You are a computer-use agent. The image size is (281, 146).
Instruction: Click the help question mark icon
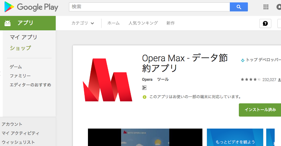click(x=265, y=23)
